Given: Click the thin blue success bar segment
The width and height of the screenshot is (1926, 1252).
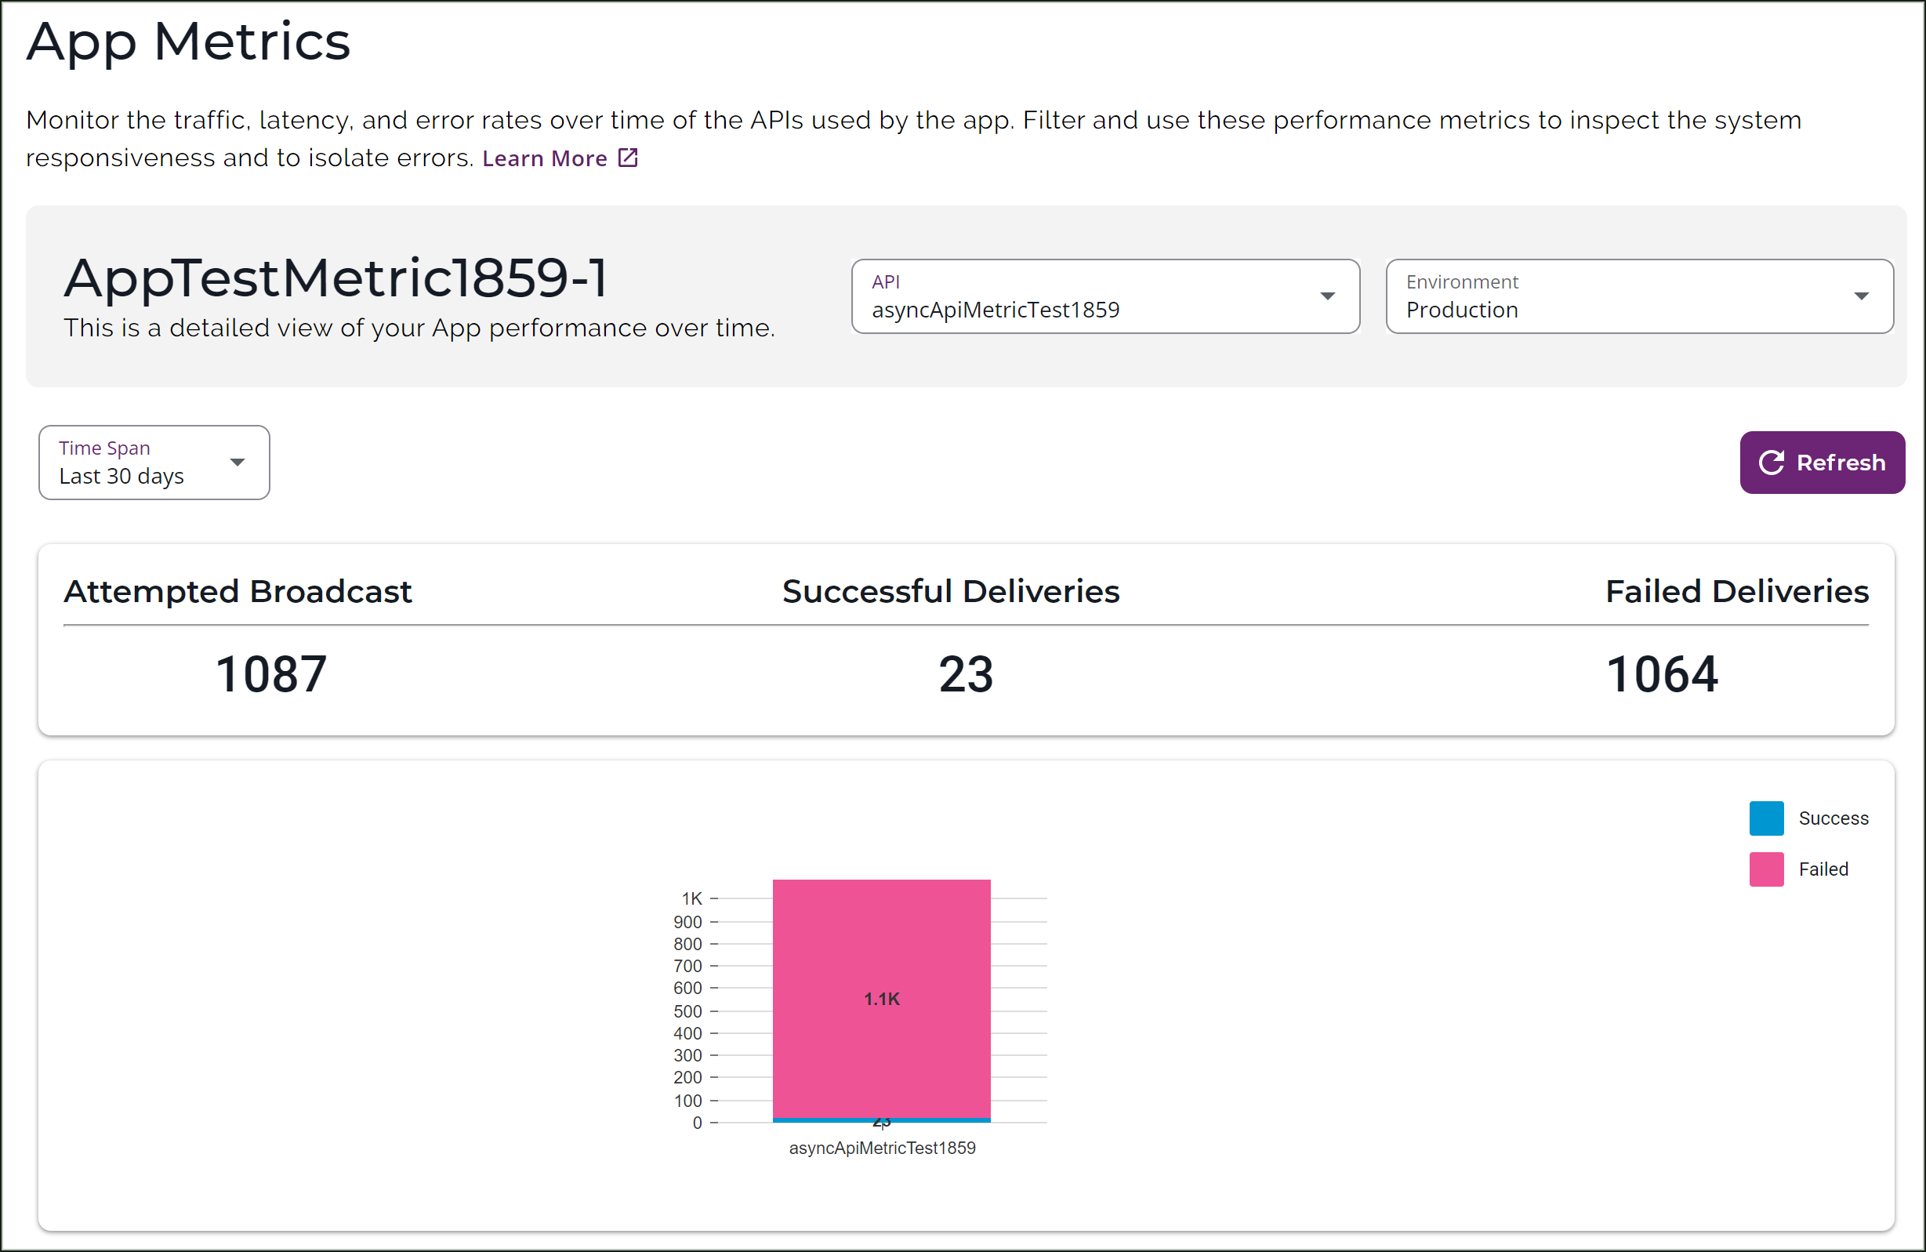Looking at the screenshot, I should [x=881, y=1120].
